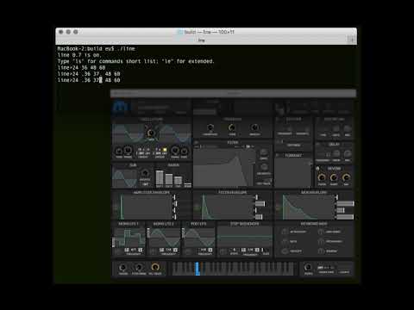
Task: Select the Mod Wheel source icon
Action: [x=321, y=232]
